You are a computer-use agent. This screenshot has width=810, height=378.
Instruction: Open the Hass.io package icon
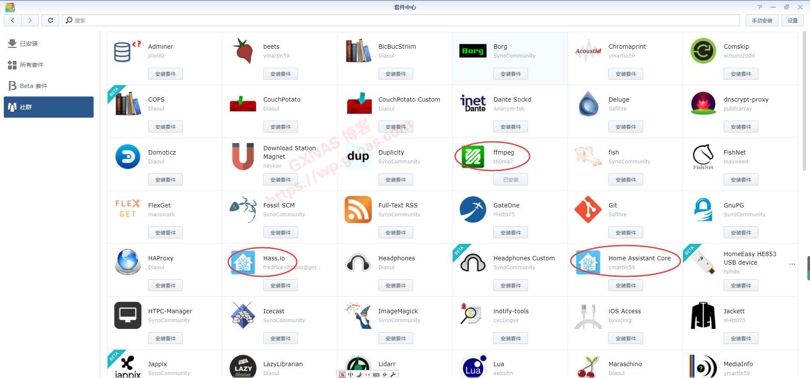coord(243,262)
